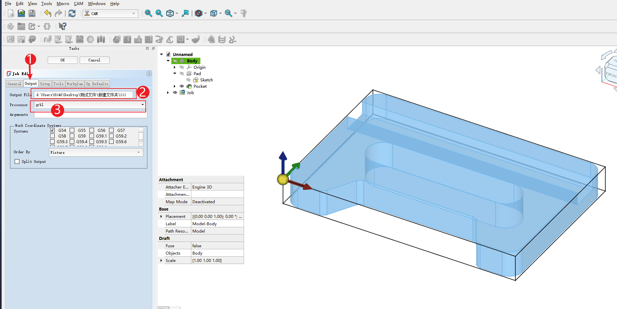Open the Macro menu
The image size is (617, 309).
point(63,4)
